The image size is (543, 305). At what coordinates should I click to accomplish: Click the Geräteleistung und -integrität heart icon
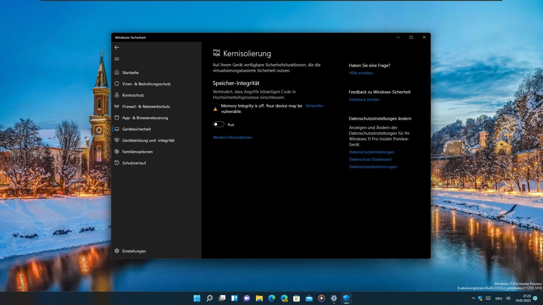117,140
